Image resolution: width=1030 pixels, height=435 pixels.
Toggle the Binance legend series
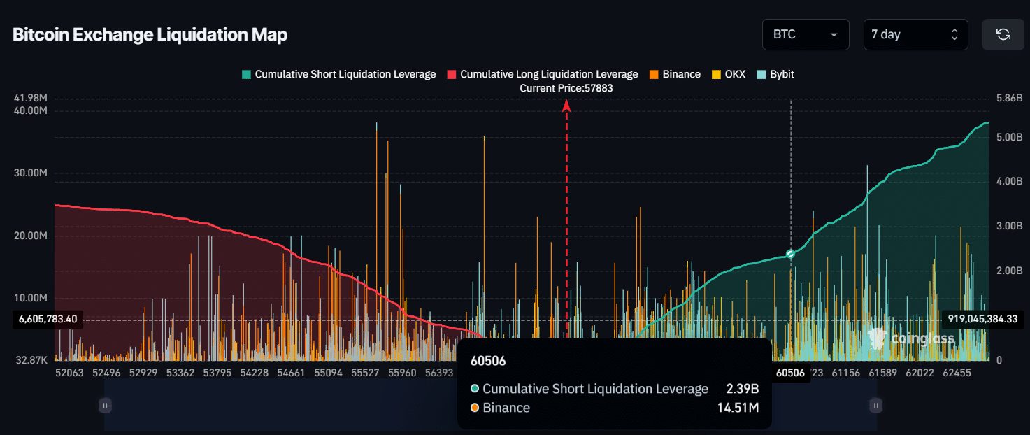pos(675,74)
